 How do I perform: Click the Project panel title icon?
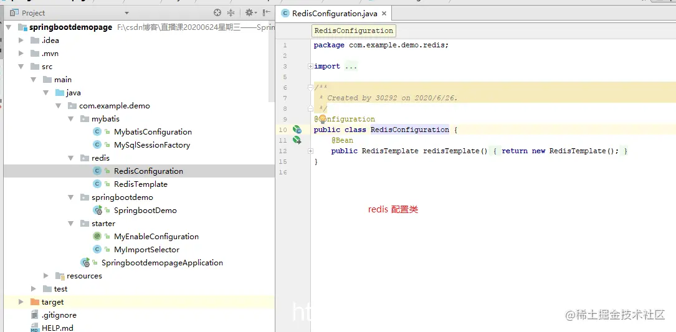[x=14, y=13]
